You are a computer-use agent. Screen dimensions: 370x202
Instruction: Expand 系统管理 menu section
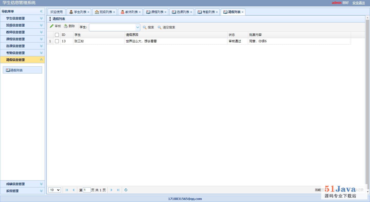[22, 191]
